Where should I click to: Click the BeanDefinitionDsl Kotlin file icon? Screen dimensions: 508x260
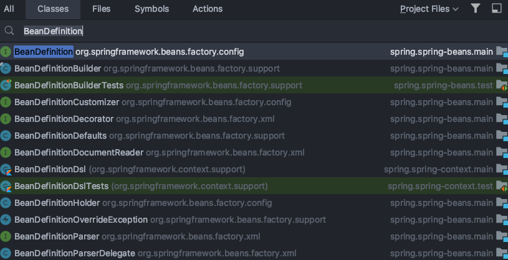click(6, 169)
